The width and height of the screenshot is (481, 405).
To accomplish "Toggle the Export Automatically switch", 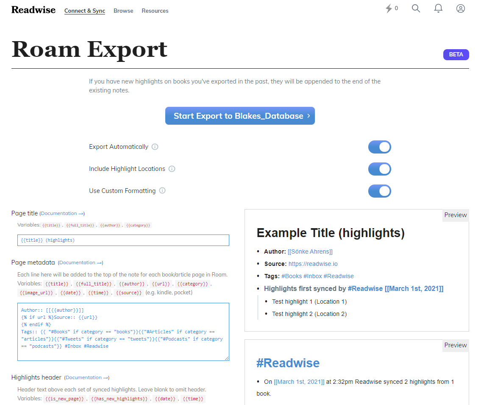I will click(x=379, y=147).
